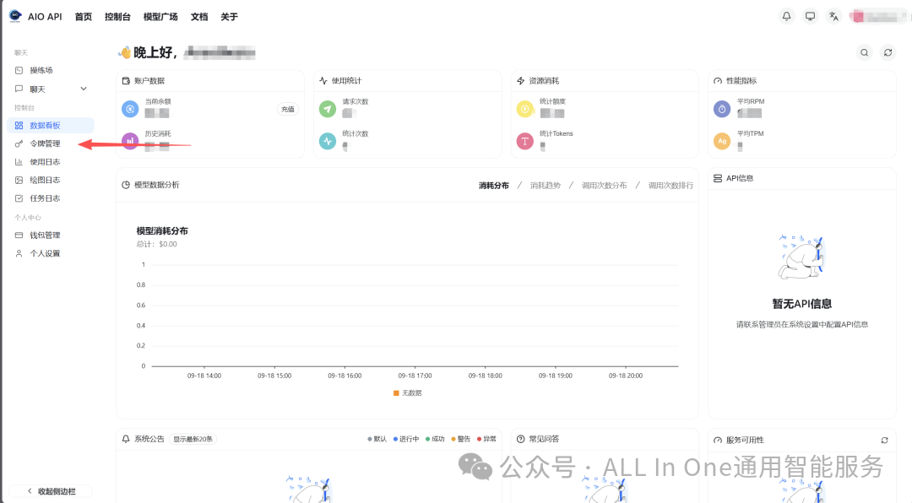Open the language translate icon
Screen dimensions: 912x503
click(x=833, y=16)
